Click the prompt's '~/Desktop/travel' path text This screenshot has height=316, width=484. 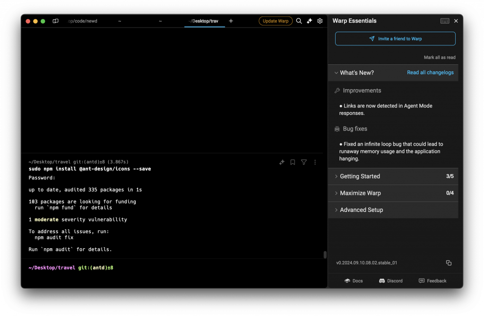click(x=52, y=268)
